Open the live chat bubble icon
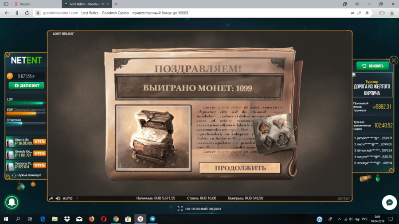Viewport: 399px width, 224px height. tap(389, 202)
